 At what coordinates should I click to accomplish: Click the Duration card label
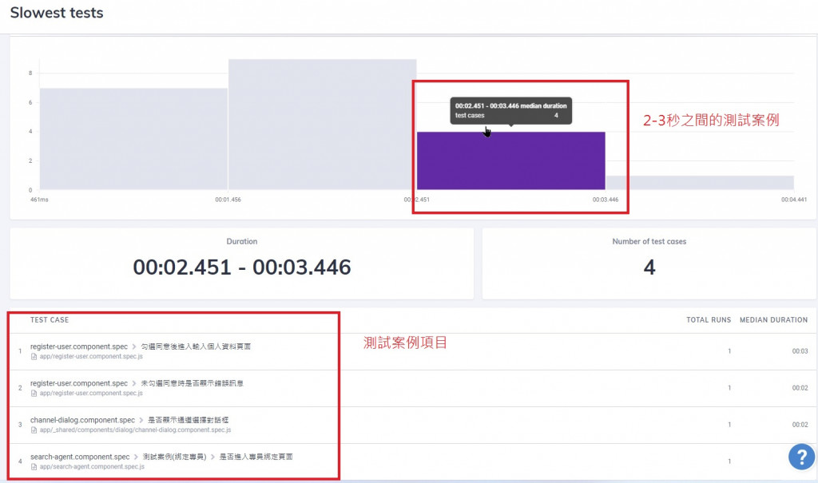(x=241, y=241)
